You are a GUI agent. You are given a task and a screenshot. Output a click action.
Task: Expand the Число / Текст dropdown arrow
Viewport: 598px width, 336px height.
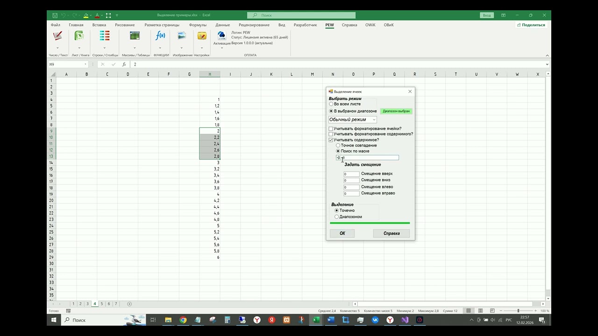pos(57,48)
